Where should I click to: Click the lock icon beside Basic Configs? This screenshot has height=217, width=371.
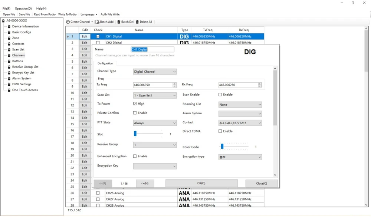click(x=9, y=32)
